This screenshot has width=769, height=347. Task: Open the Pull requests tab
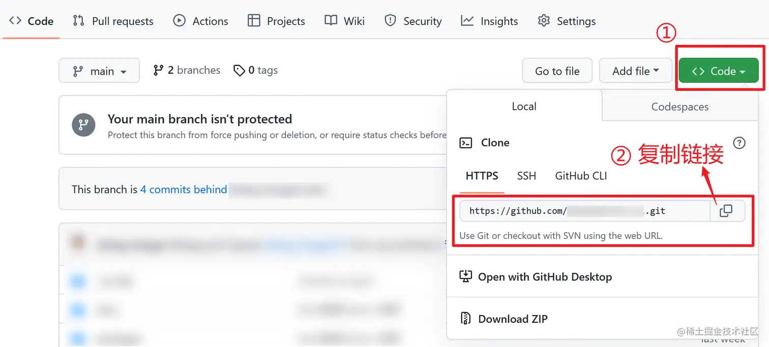[113, 21]
